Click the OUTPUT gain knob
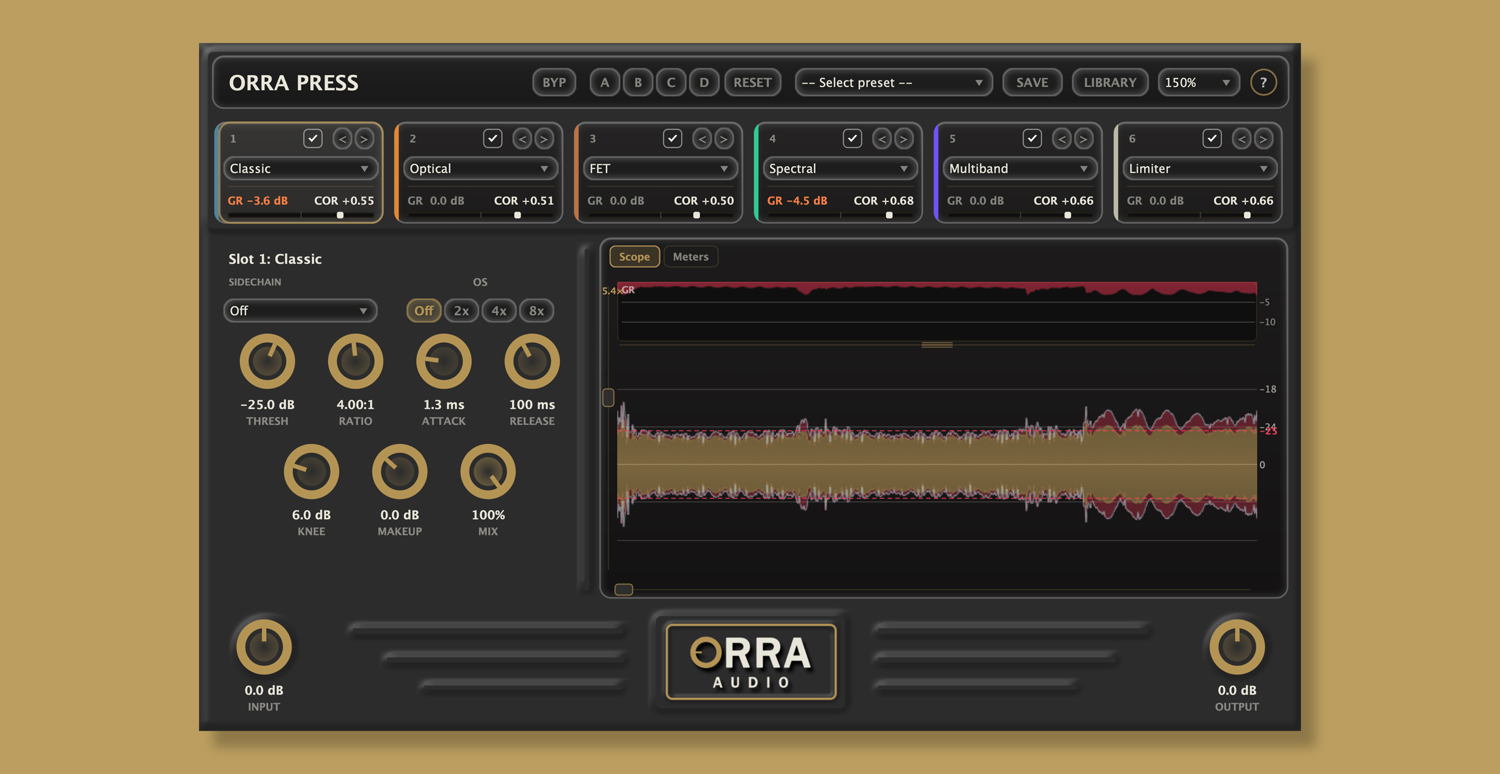 click(1237, 647)
